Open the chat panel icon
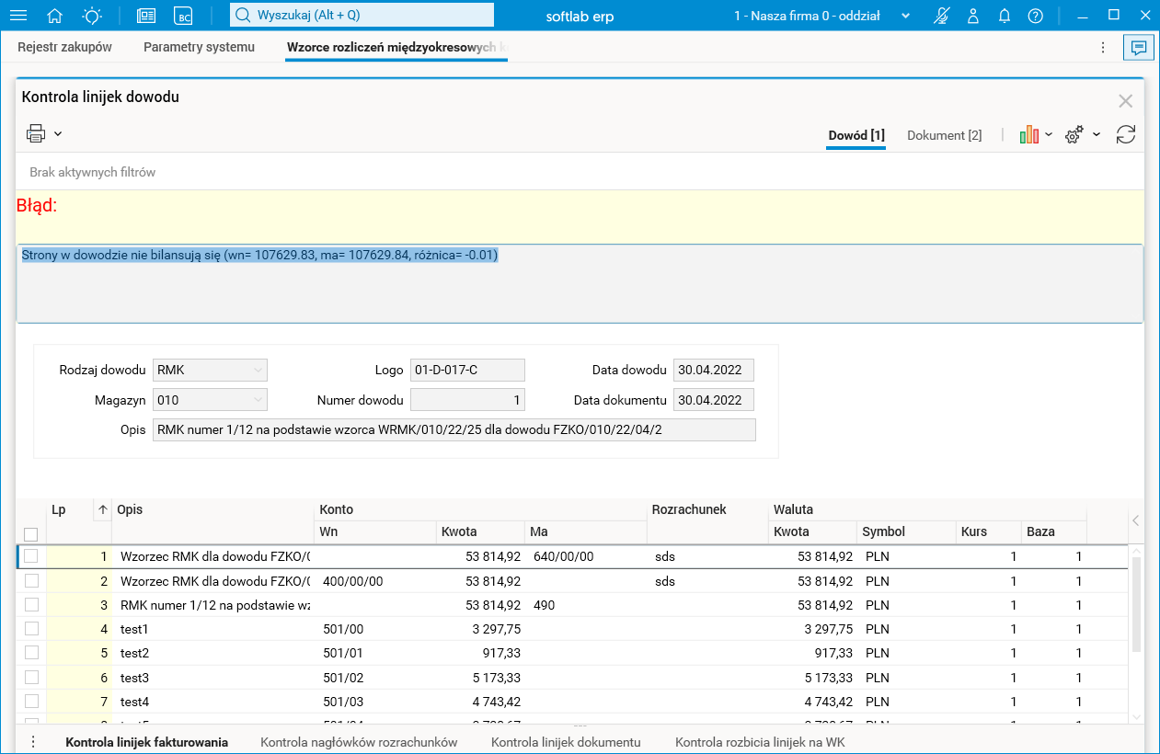 click(x=1138, y=48)
